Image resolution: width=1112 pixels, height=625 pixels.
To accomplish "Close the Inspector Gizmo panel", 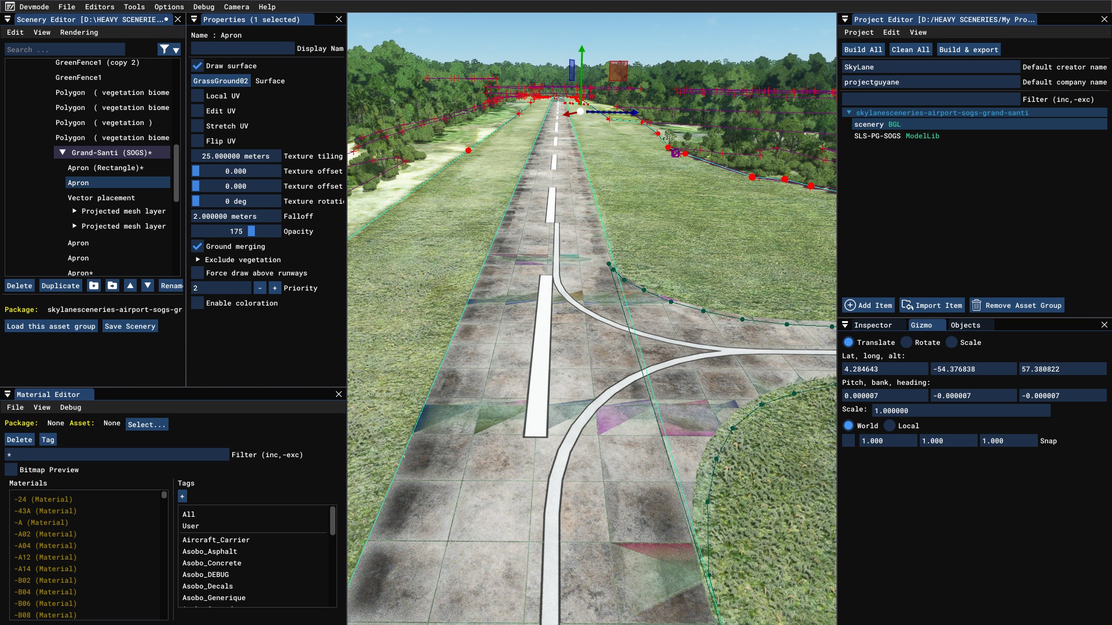I will pyautogui.click(x=1104, y=325).
